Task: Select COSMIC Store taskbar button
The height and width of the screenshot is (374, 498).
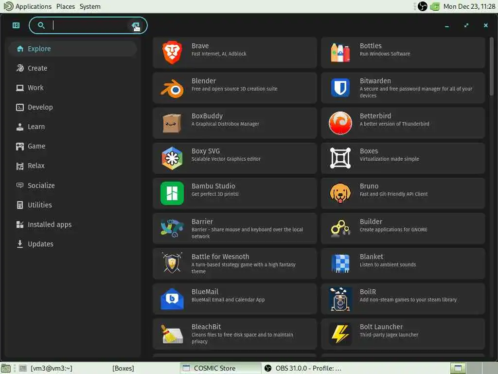Action: click(220, 368)
